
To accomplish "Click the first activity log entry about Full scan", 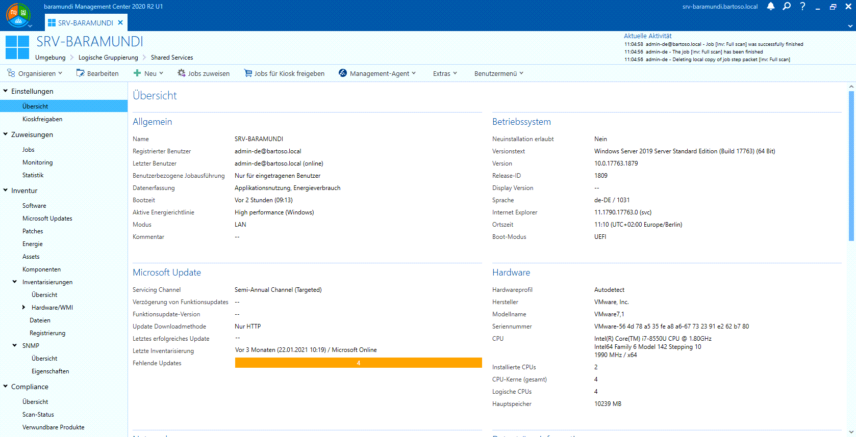I will point(714,44).
